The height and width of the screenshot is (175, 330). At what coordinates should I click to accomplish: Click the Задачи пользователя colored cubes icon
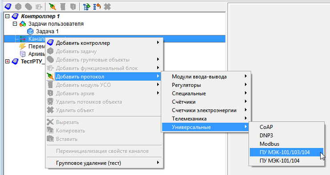(x=23, y=24)
